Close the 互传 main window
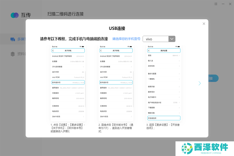Image resolution: width=234 pixels, height=156 pixels. [x=230, y=4]
